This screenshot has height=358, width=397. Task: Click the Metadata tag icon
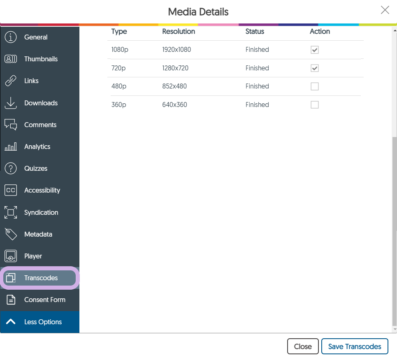(x=11, y=234)
